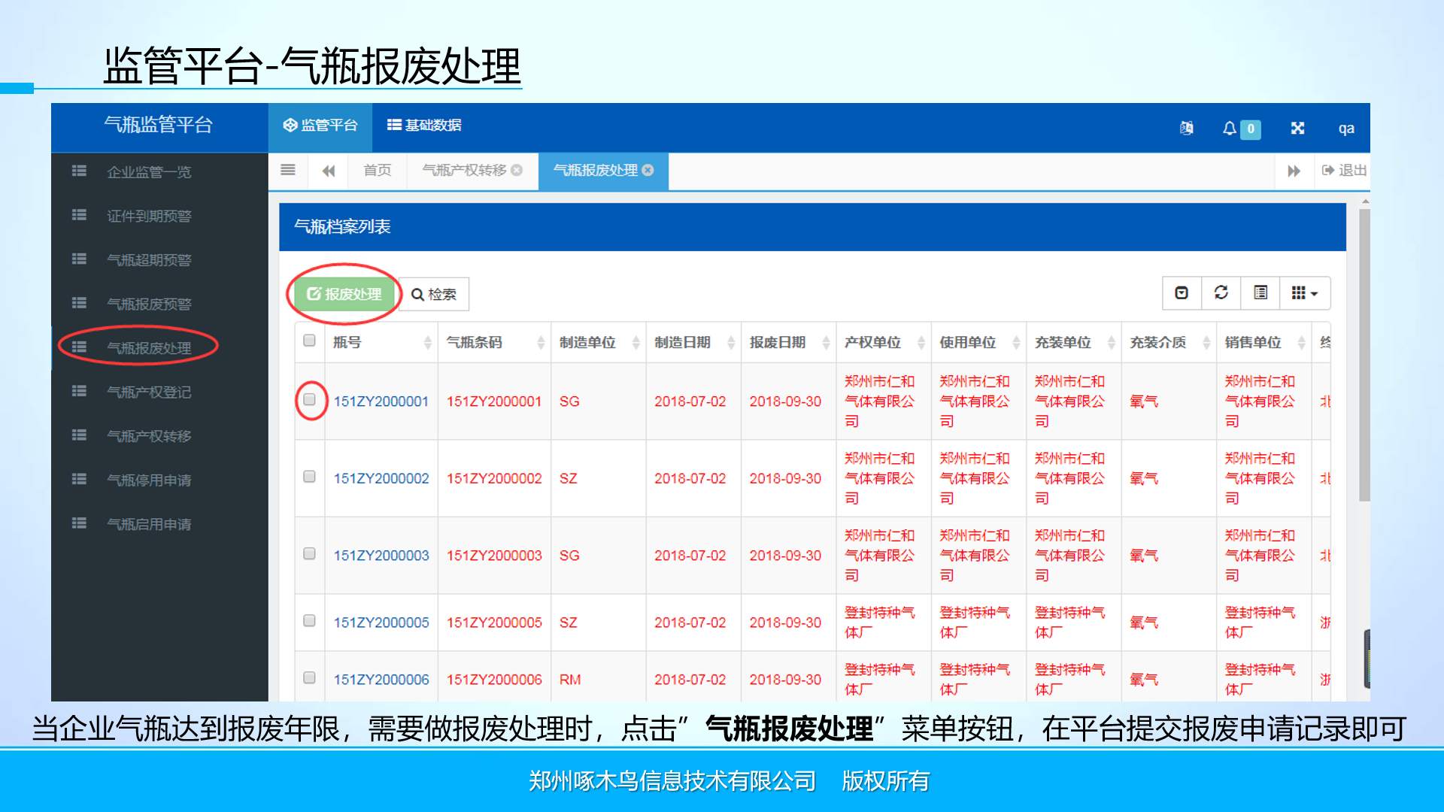
Task: Open the notifications bell icon
Action: pyautogui.click(x=1229, y=129)
